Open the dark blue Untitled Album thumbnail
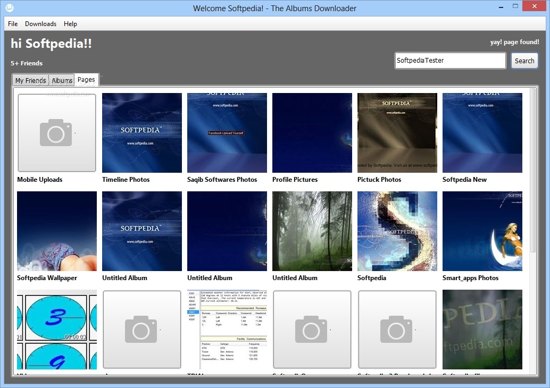 (227, 231)
